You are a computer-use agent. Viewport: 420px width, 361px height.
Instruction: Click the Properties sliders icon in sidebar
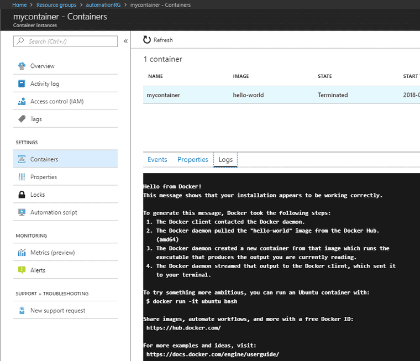pyautogui.click(x=22, y=177)
